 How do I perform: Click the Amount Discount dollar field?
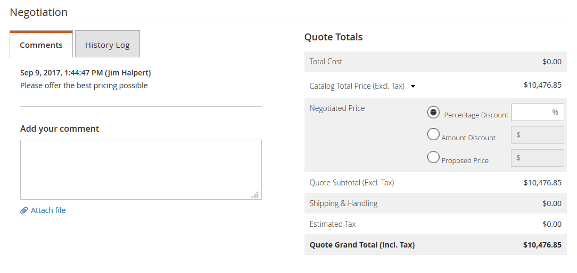(x=537, y=135)
